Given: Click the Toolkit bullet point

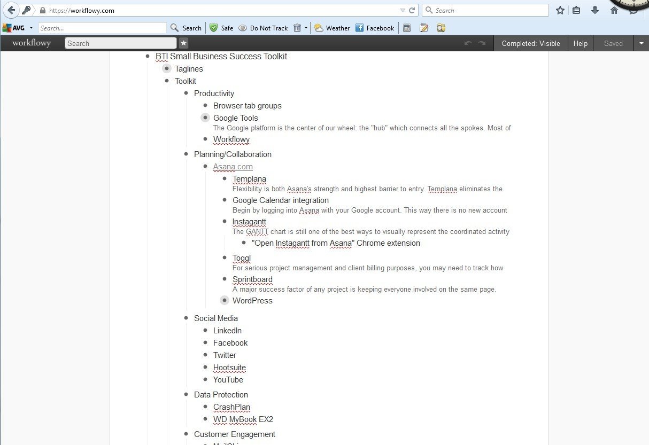Looking at the screenshot, I should click(167, 81).
